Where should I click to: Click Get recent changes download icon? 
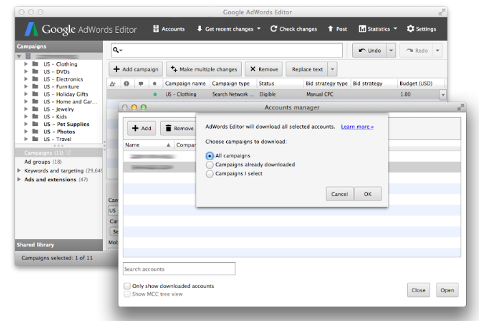tap(199, 29)
